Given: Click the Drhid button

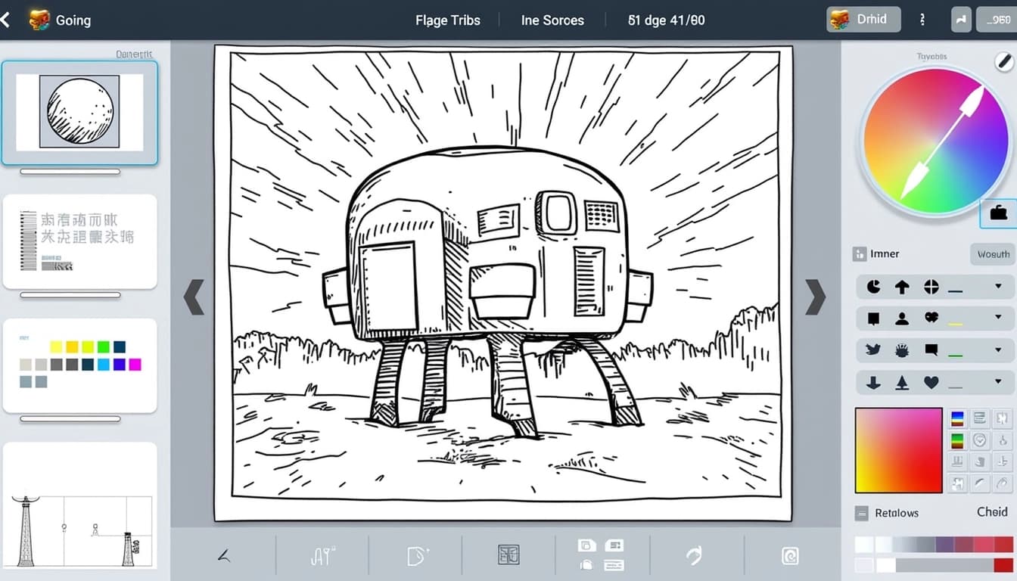Looking at the screenshot, I should pyautogui.click(x=863, y=20).
